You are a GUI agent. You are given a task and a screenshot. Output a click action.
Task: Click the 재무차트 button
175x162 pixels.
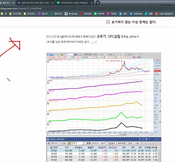(121, 143)
